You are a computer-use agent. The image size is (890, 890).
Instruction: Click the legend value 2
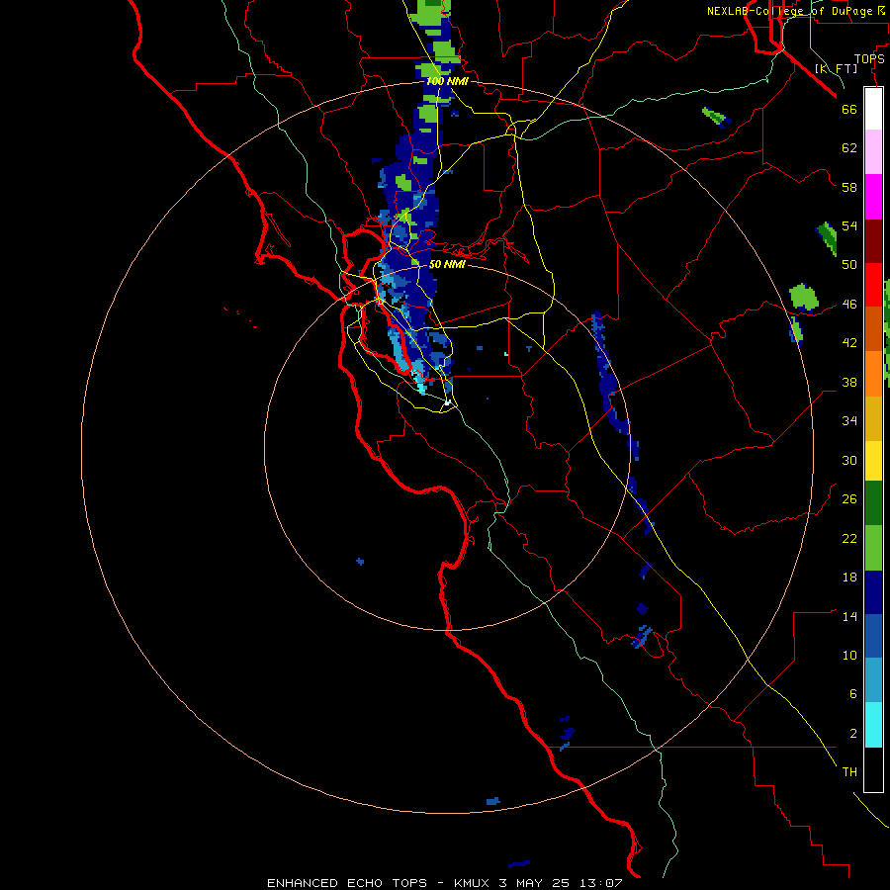(x=852, y=734)
